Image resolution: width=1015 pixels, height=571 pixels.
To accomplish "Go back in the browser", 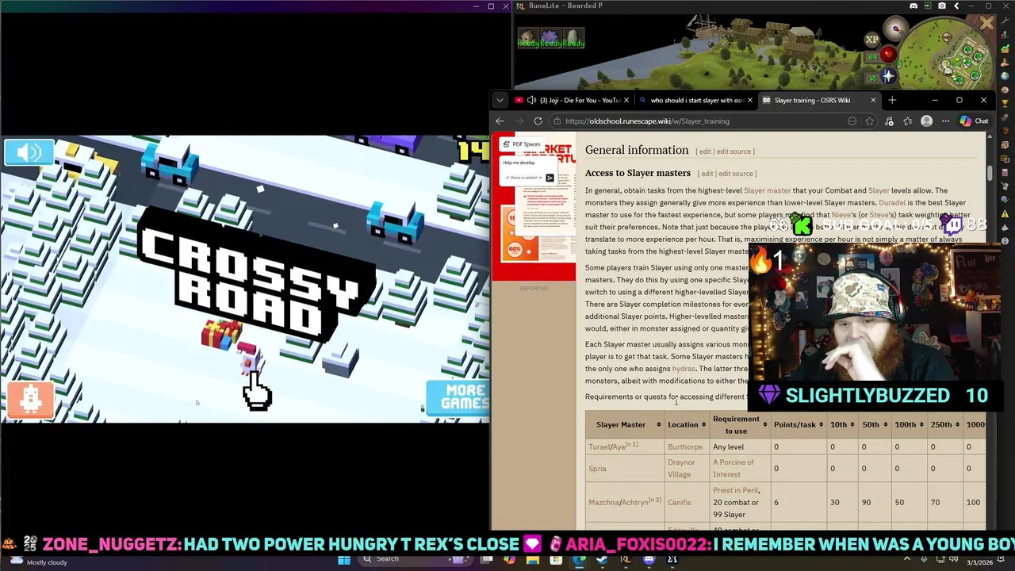I will tap(500, 121).
